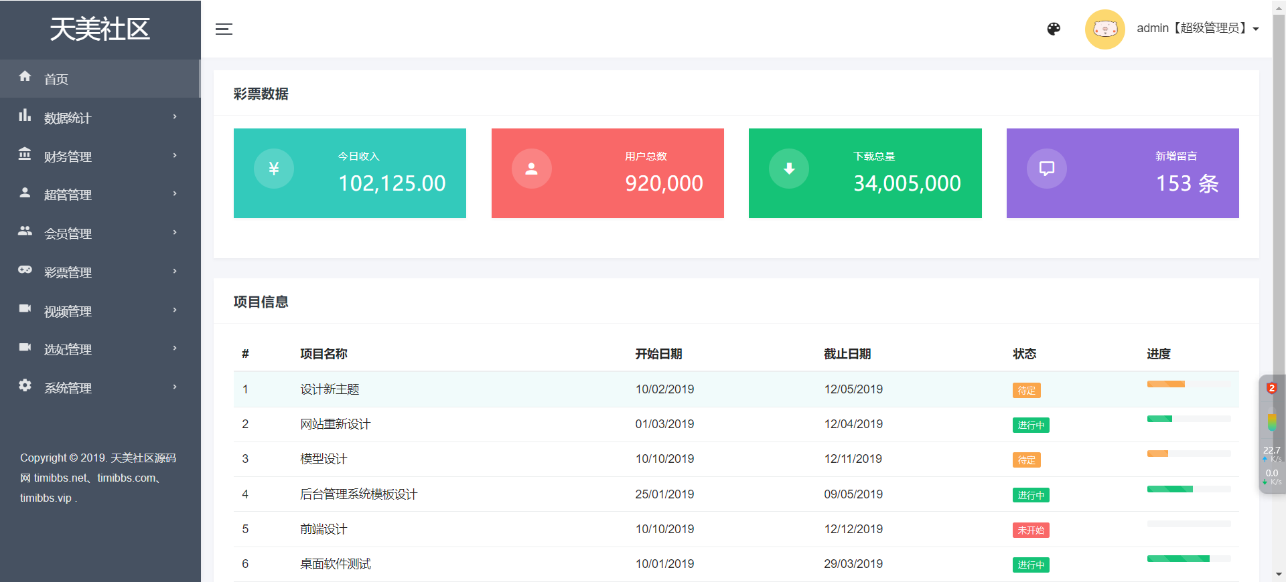Open the admin user dropdown menu
The width and height of the screenshot is (1286, 582).
point(1198,28)
